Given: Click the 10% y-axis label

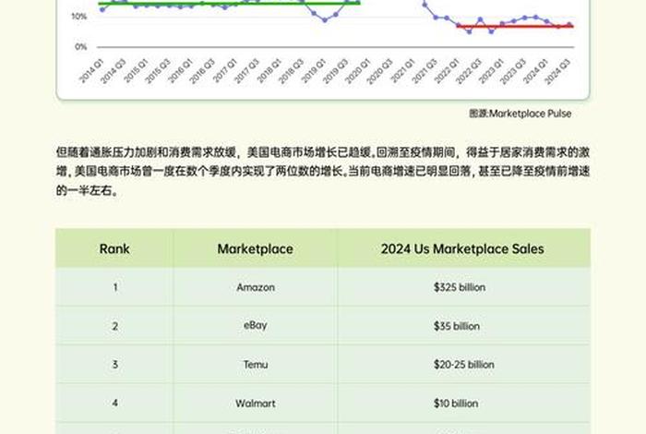Looking at the screenshot, I should [x=79, y=17].
